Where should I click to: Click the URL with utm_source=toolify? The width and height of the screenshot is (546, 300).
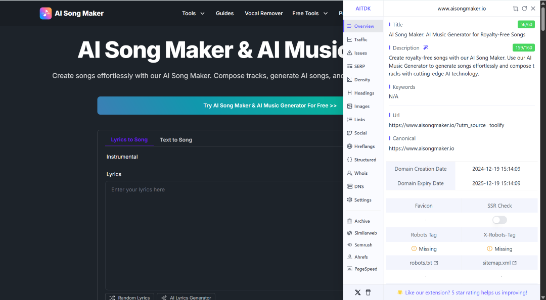[x=446, y=125]
